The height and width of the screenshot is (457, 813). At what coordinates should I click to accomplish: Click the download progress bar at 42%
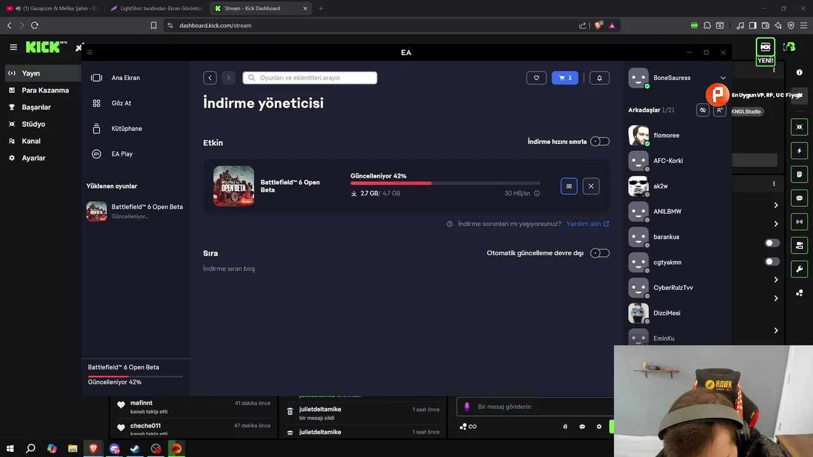click(x=445, y=183)
